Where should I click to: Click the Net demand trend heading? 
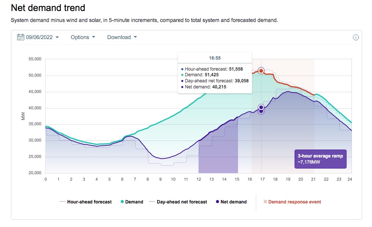click(x=48, y=8)
